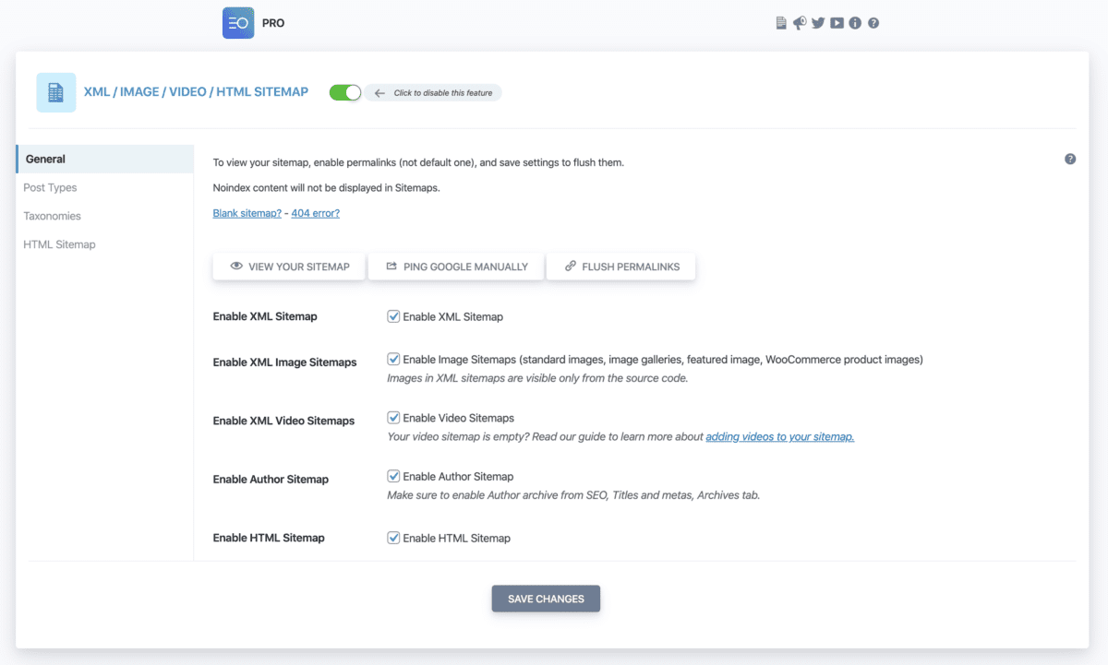Toggle the XML sitemap feature switch off

pyautogui.click(x=345, y=92)
